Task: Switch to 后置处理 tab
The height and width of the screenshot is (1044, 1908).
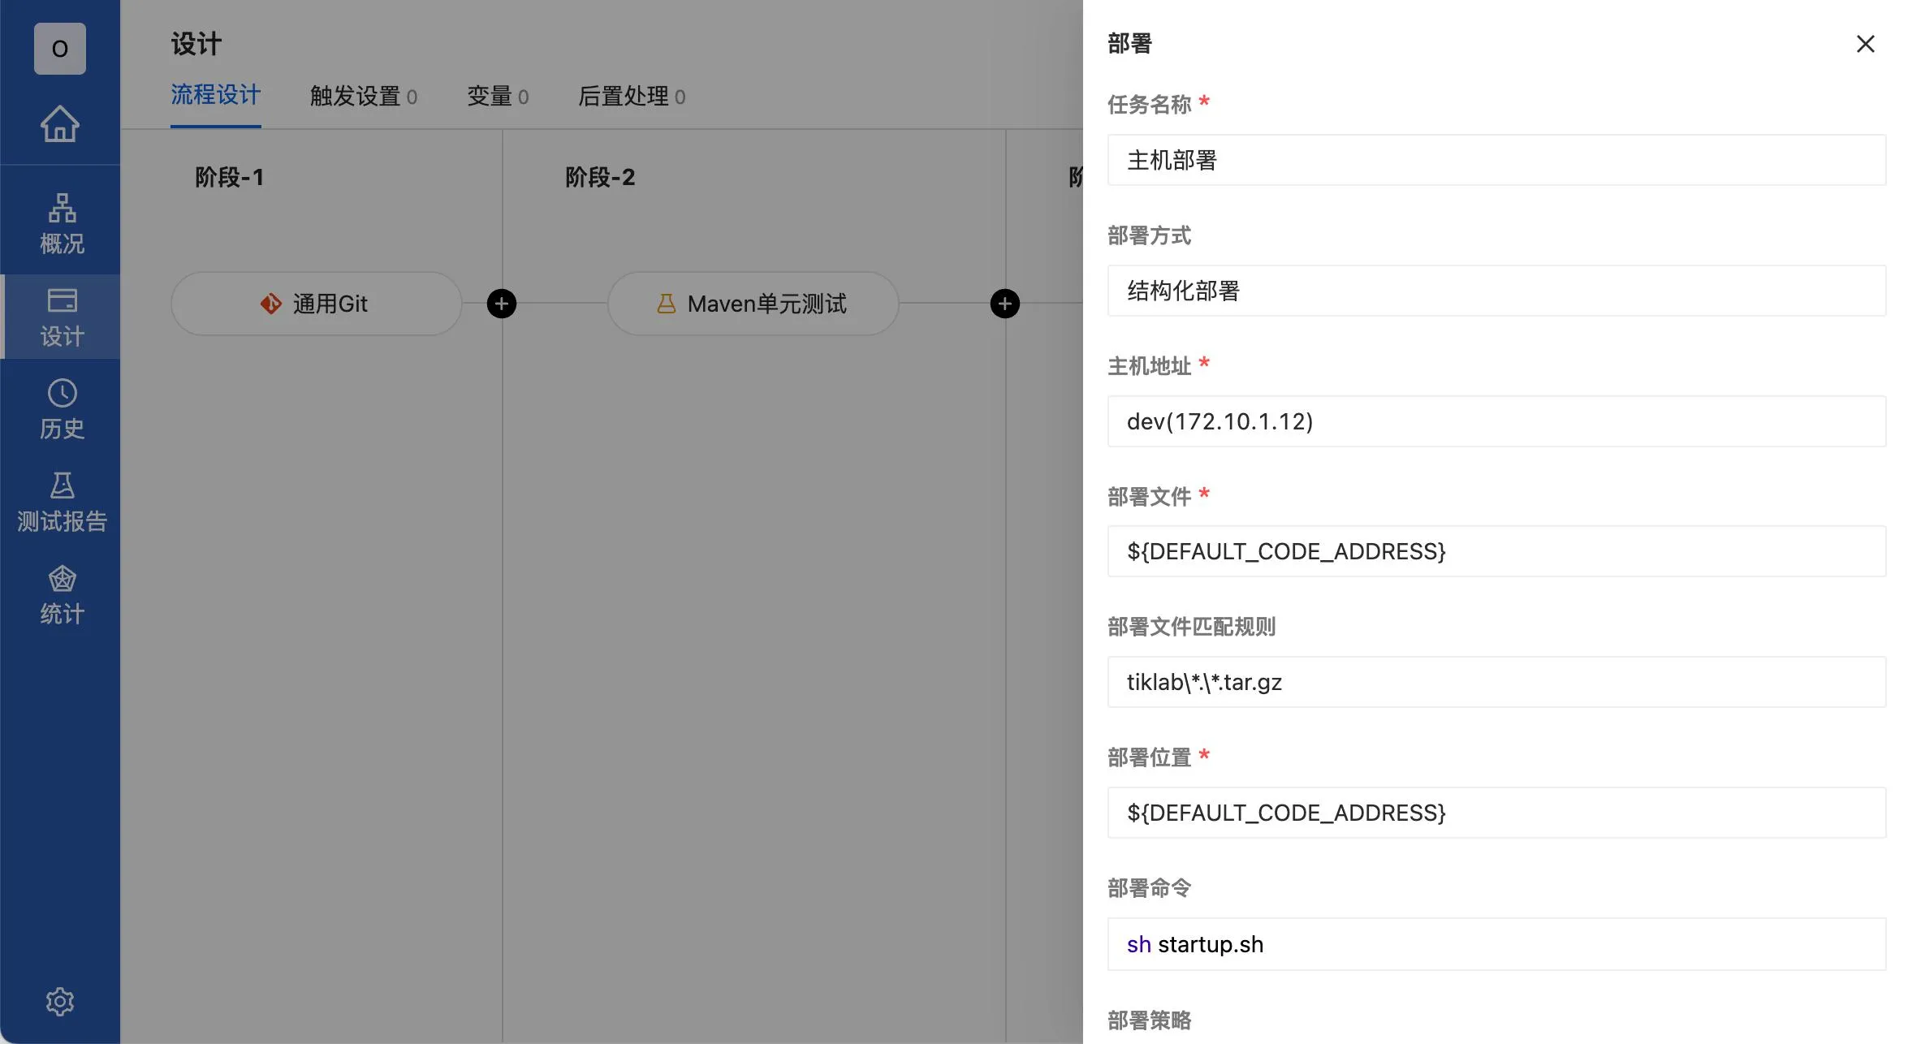Action: click(632, 96)
